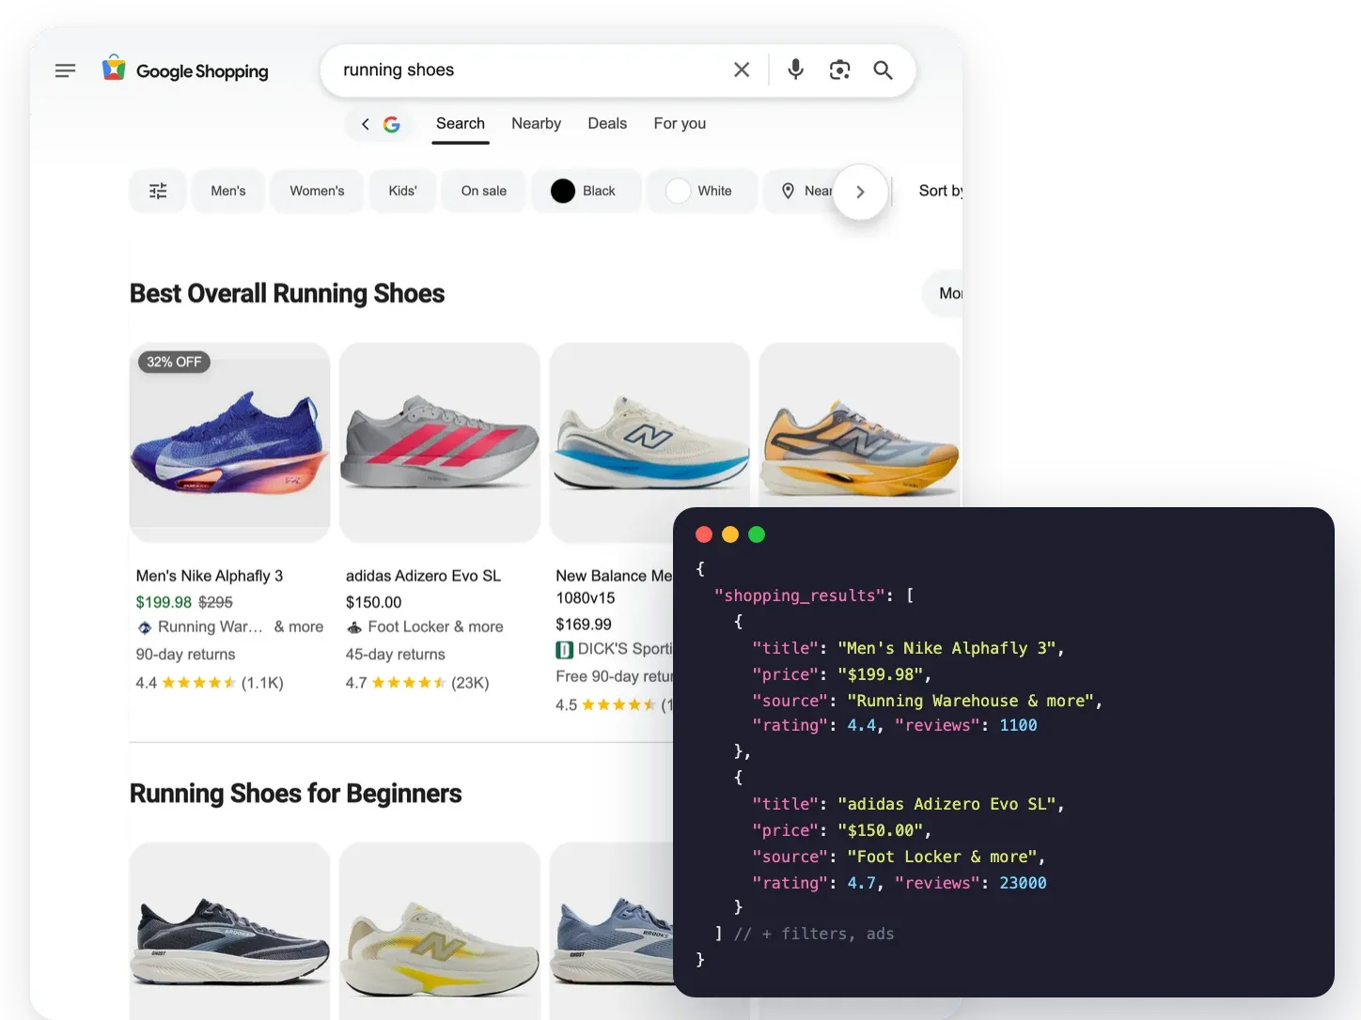Switch to the Search tab

point(461,124)
